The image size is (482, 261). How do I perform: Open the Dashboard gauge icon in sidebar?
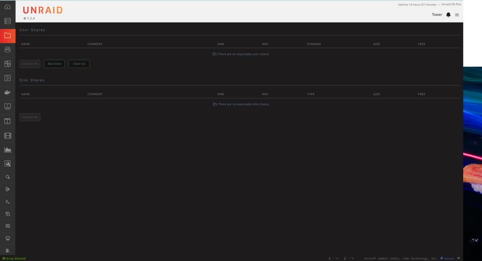[x=7, y=7]
